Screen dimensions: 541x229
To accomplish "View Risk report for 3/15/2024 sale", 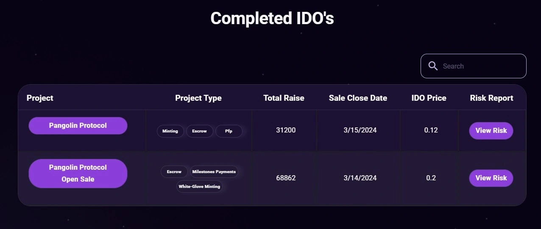I will tap(491, 131).
